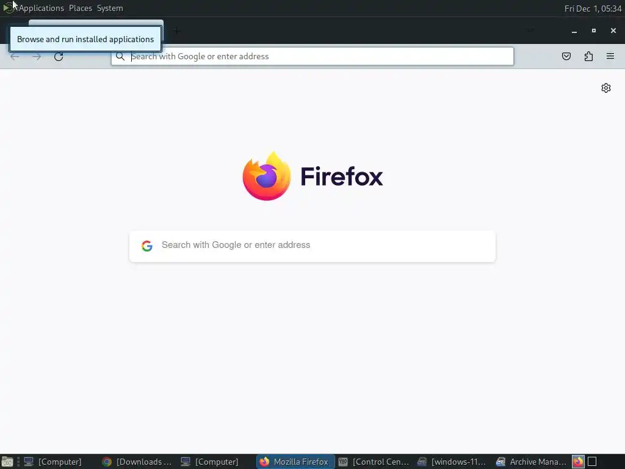Open the Save to Pocket button

coord(566,56)
